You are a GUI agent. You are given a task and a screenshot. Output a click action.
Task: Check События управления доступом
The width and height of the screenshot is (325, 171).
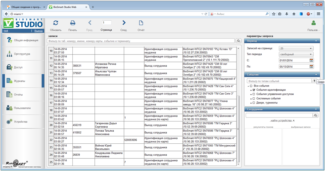[254, 94]
